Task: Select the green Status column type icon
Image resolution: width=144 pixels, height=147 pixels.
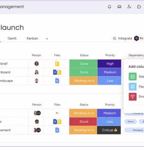Action: (132, 77)
